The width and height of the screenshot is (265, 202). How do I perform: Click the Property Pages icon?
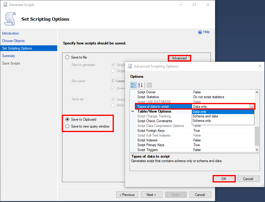149,85
